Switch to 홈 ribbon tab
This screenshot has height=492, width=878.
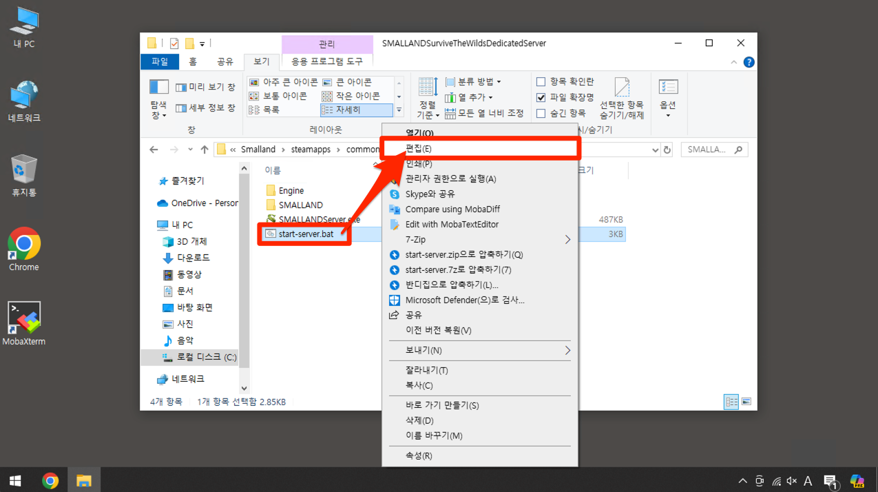click(x=193, y=62)
